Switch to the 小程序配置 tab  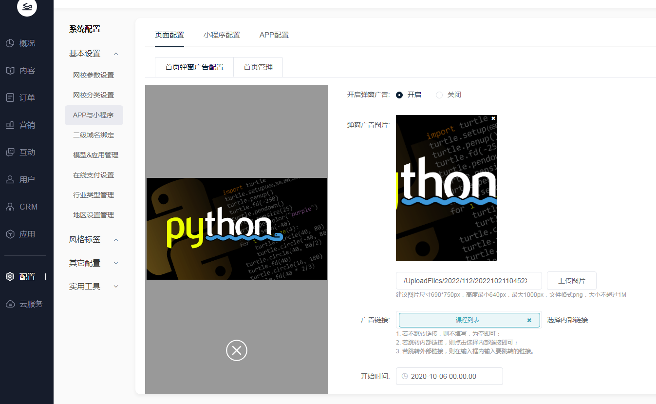point(222,35)
